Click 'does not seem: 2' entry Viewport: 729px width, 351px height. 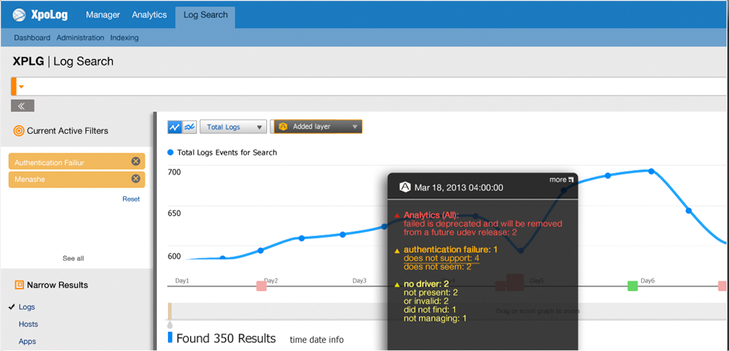(x=437, y=267)
